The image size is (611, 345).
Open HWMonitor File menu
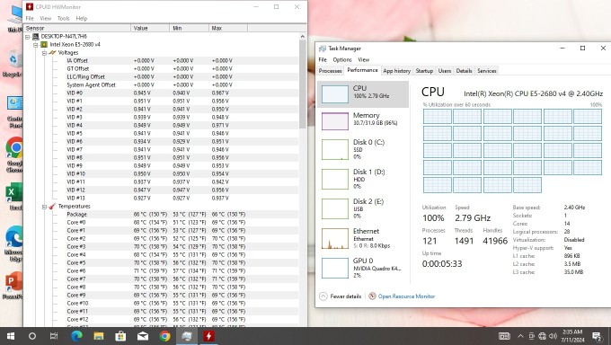click(x=30, y=18)
